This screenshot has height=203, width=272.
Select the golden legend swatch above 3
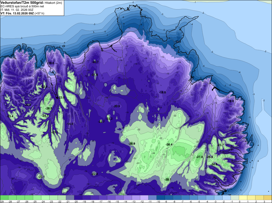point(268,198)
